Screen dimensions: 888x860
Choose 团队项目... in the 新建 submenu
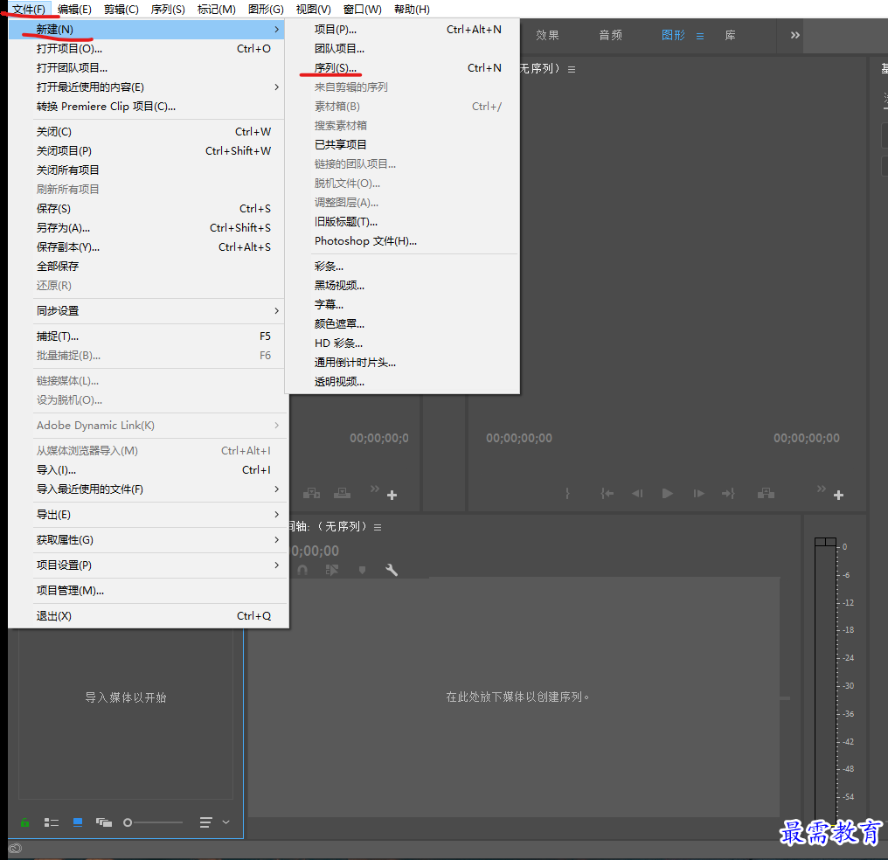[x=402, y=49]
